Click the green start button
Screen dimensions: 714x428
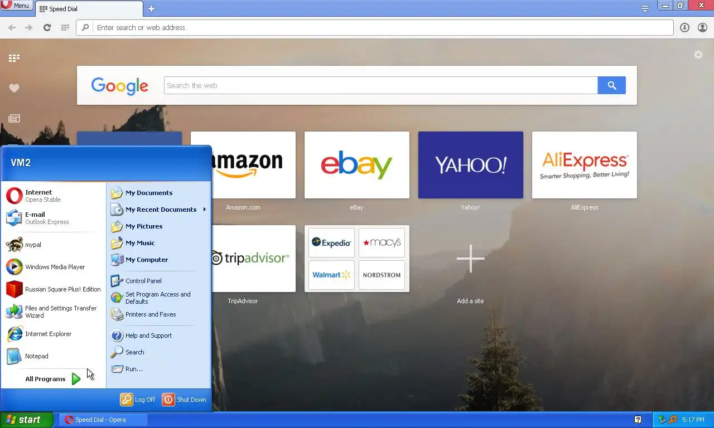(27, 420)
